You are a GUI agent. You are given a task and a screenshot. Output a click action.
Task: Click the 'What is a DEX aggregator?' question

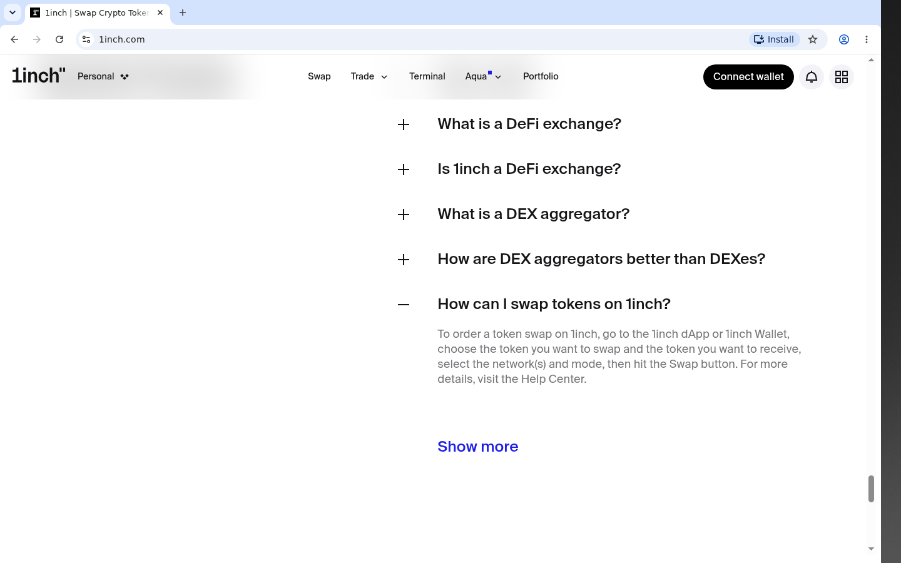534,214
